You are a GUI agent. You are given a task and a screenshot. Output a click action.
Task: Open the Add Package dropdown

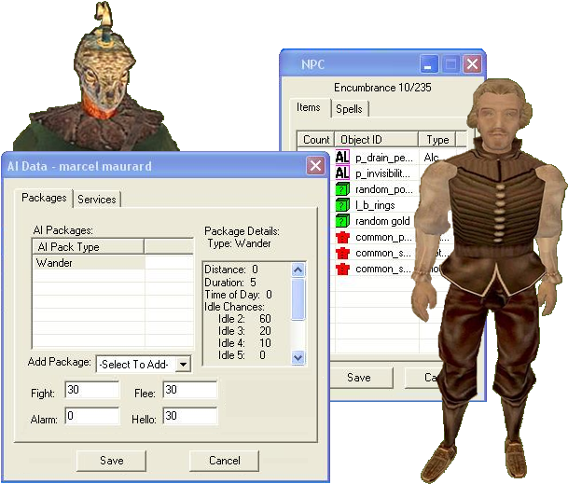click(184, 364)
